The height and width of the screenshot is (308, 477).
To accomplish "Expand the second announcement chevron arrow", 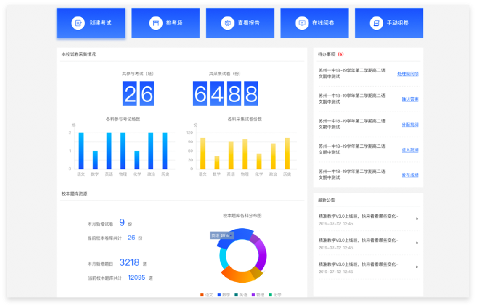I will [416, 243].
